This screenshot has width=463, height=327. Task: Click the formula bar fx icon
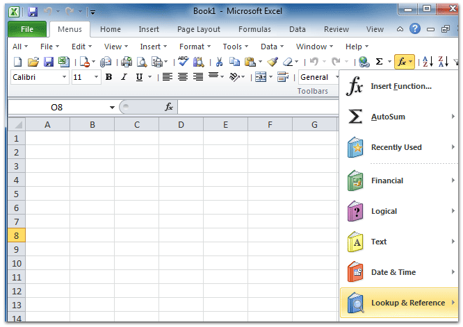click(x=169, y=107)
